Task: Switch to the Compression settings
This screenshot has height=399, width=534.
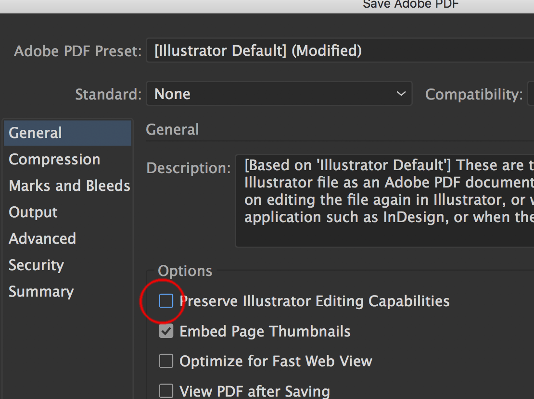Action: (x=54, y=160)
